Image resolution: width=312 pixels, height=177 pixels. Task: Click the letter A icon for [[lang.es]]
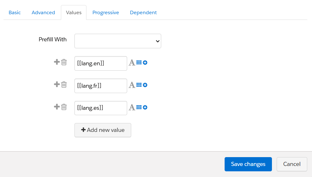click(132, 108)
